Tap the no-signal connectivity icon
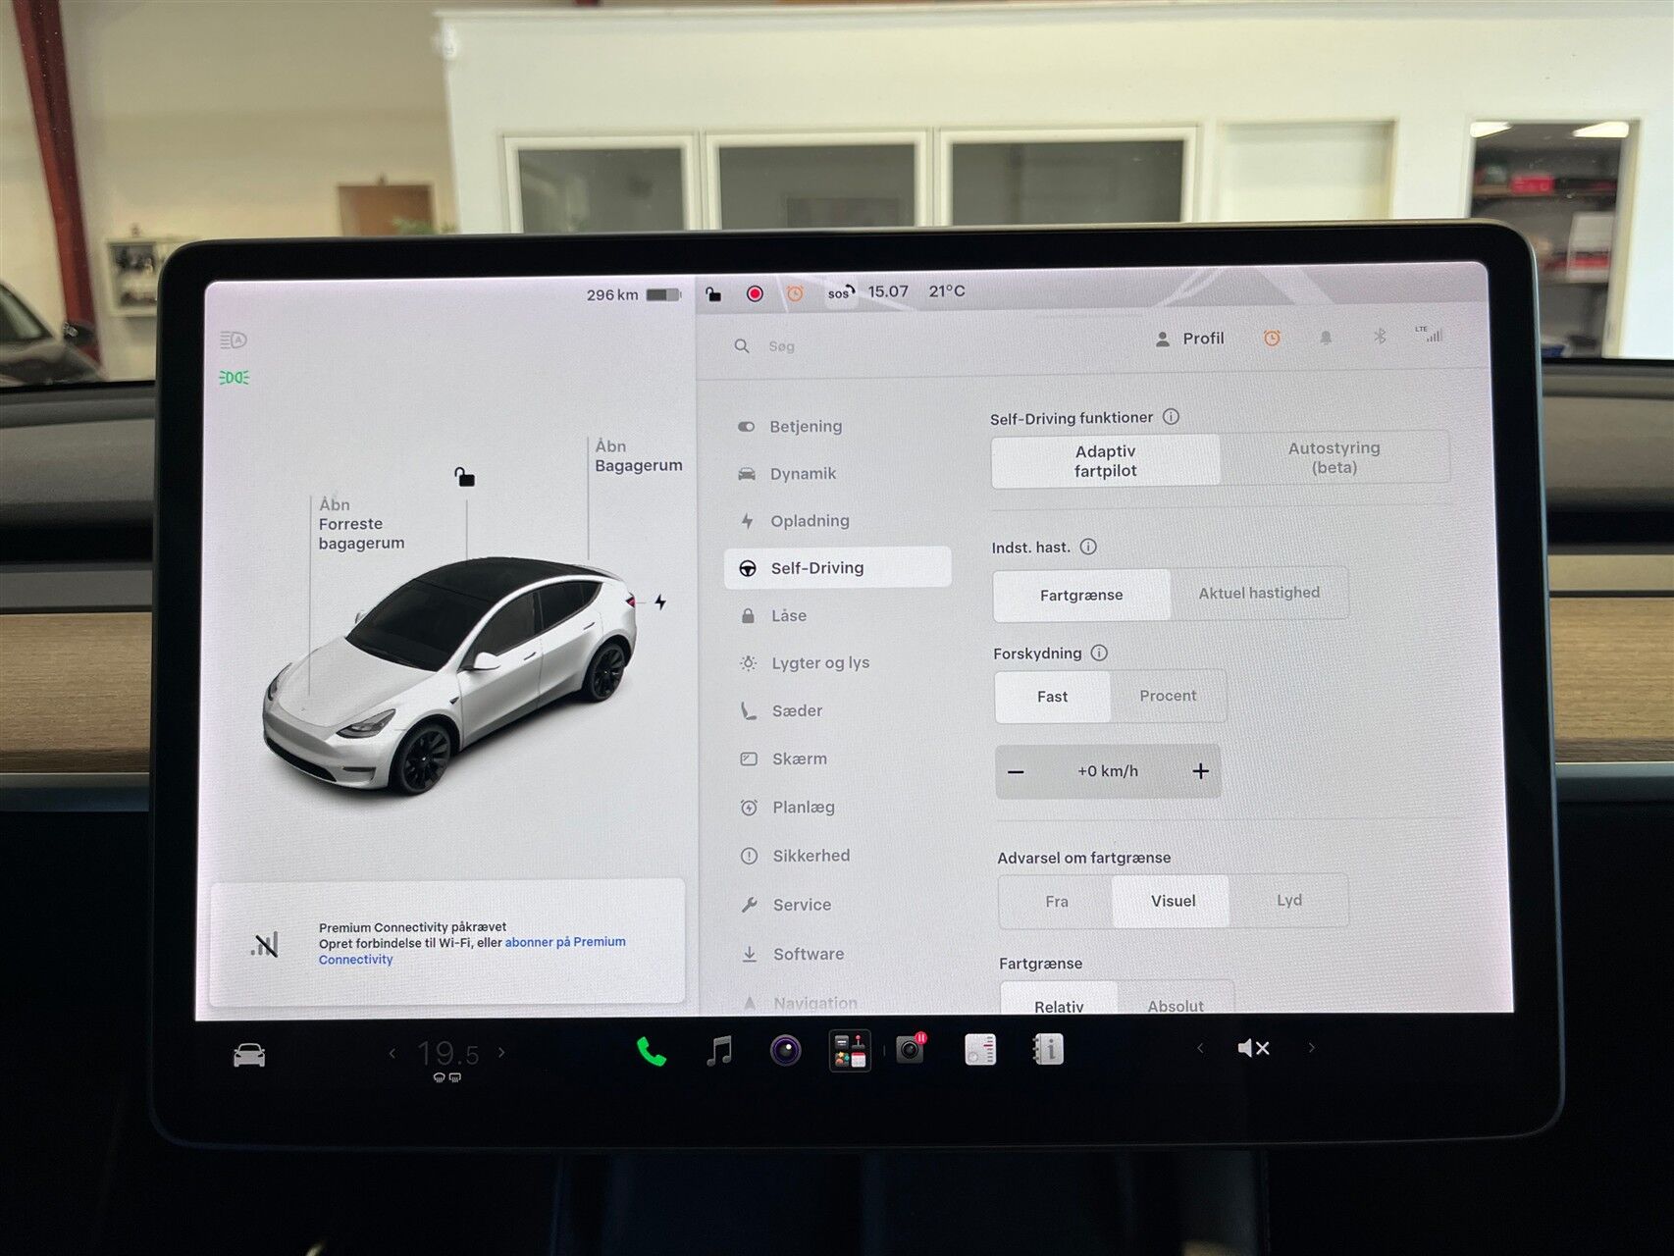 click(265, 944)
